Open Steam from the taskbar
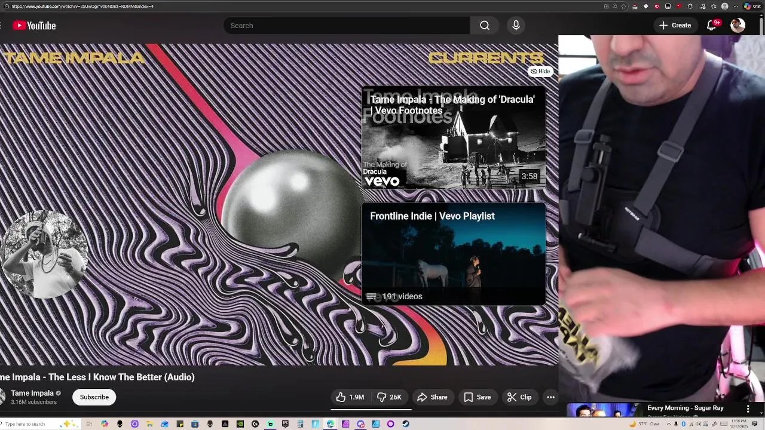 click(405, 424)
